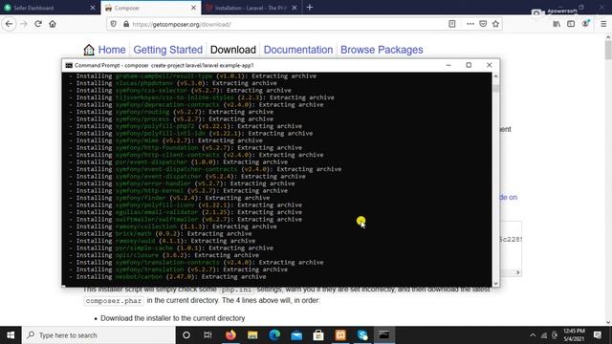This screenshot has width=612, height=344.
Task: Click the browser page vertical scrollbar thumb
Action: (x=608, y=50)
